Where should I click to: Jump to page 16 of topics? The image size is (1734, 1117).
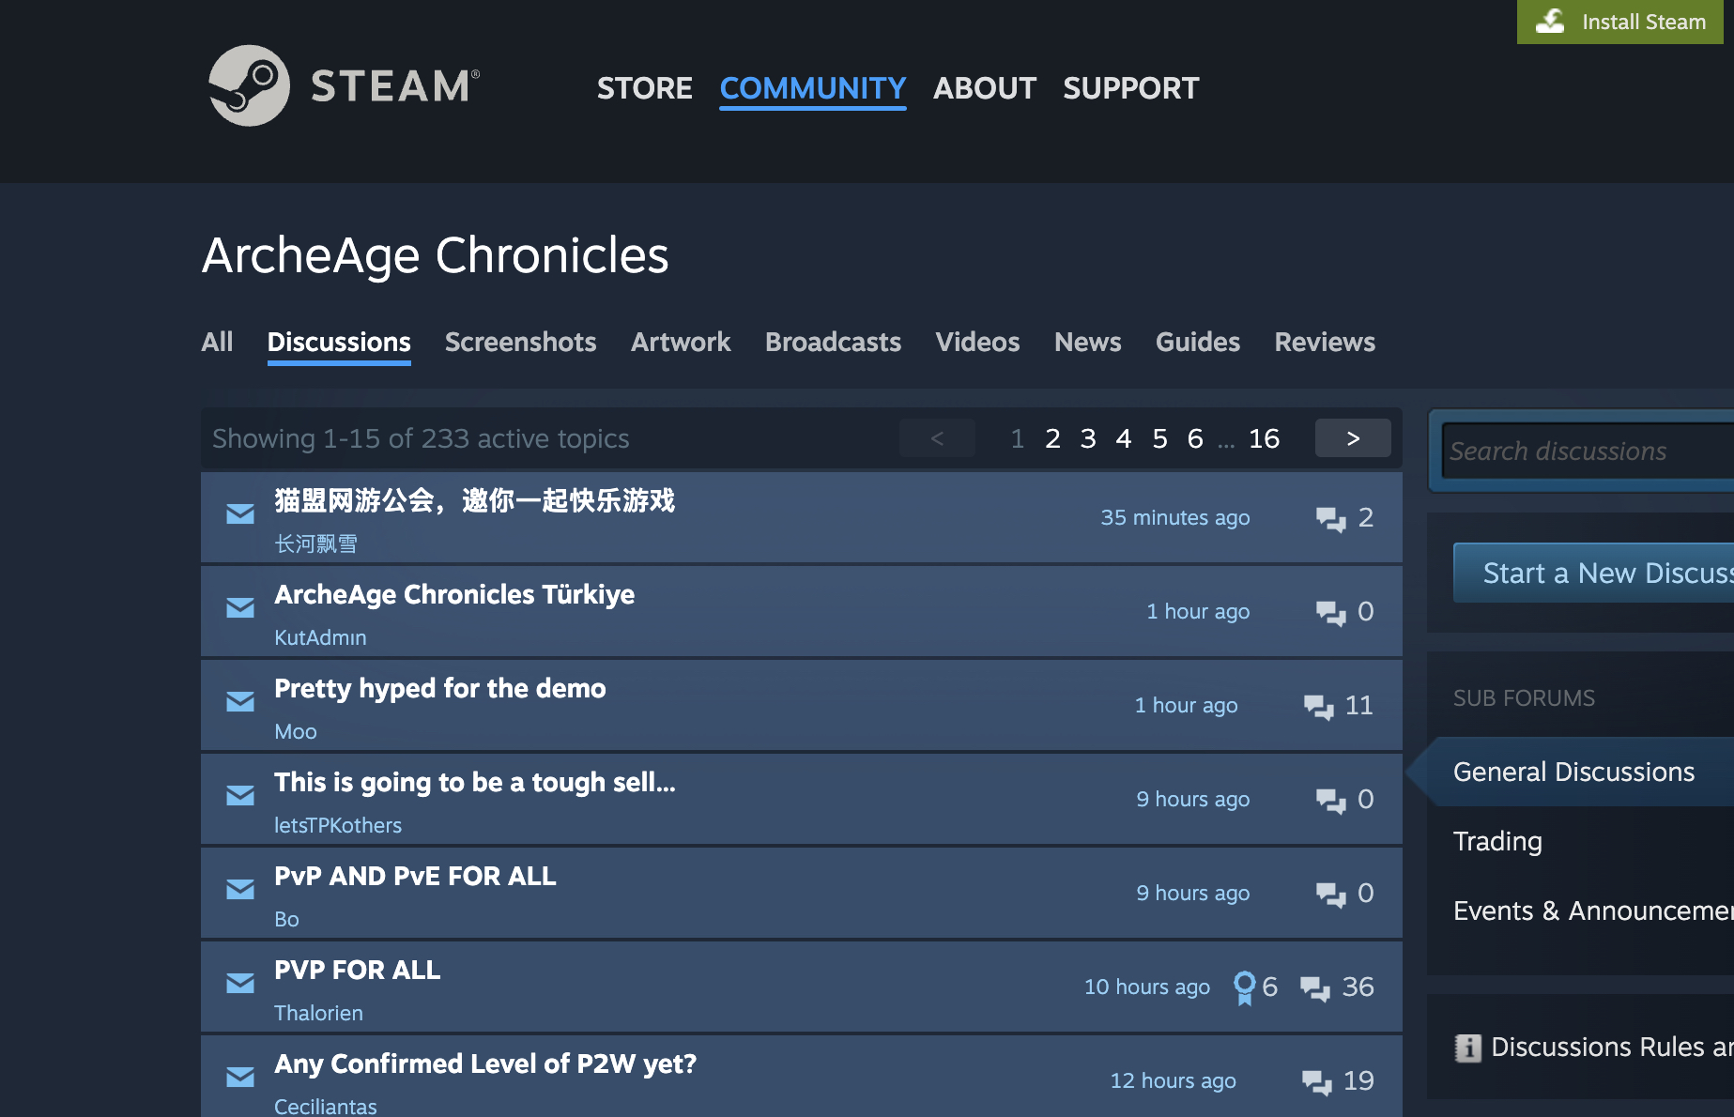pyautogui.click(x=1264, y=438)
